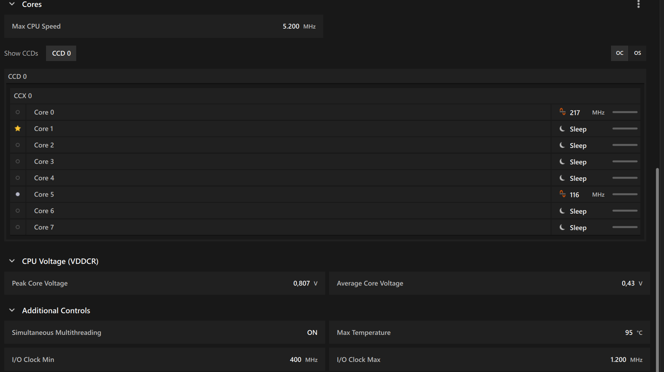Collapse the CPU Voltage (VDDCR) section
Image resolution: width=664 pixels, height=372 pixels.
12,261
